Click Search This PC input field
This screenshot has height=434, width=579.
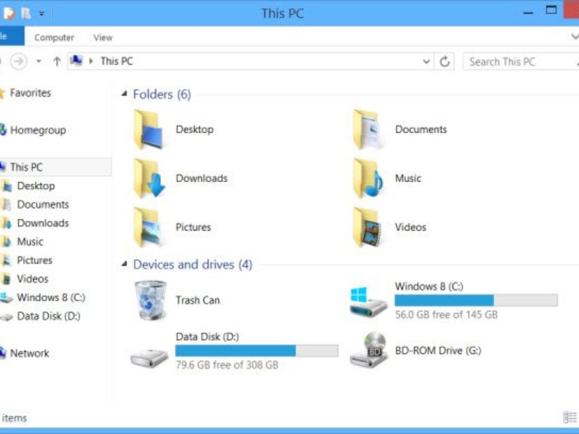point(520,61)
